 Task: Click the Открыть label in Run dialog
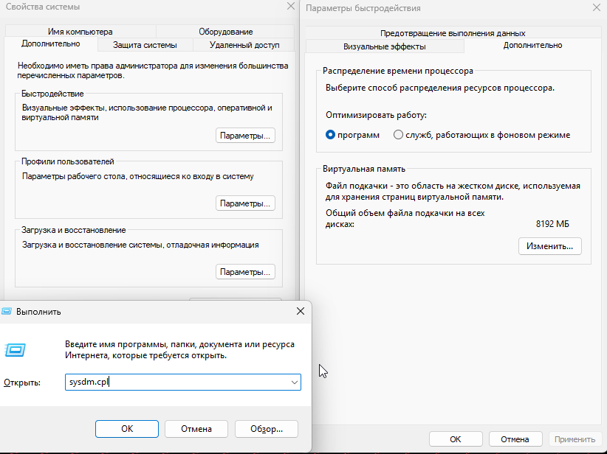tap(22, 383)
